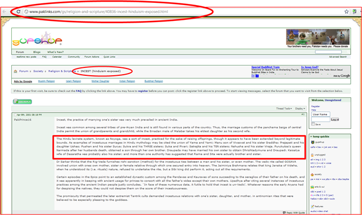362x215 pixels.
Task: Click inside the User Name field
Action: point(321,114)
